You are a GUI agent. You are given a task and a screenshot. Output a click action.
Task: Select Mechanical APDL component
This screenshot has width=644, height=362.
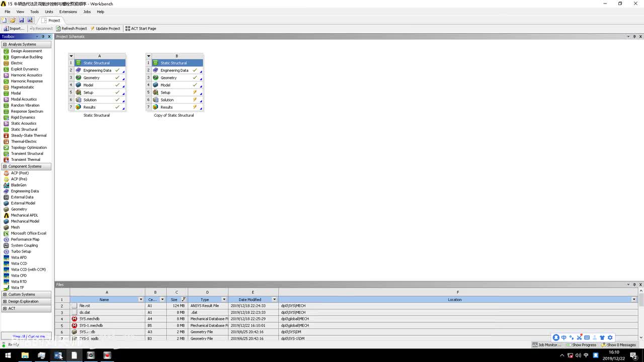click(24, 215)
